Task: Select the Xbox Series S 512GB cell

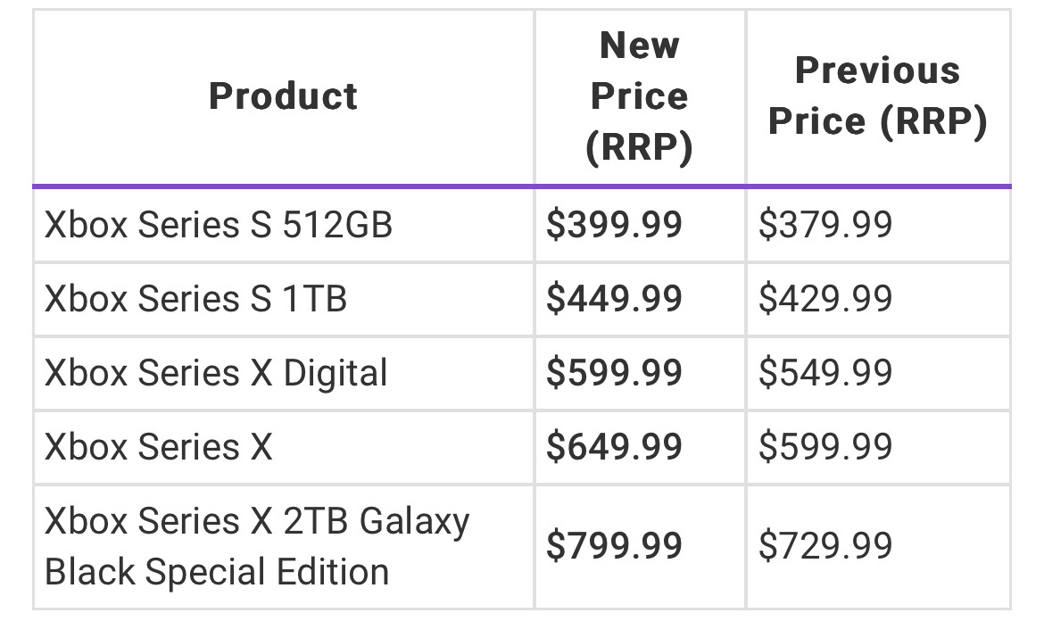Action: tap(219, 225)
